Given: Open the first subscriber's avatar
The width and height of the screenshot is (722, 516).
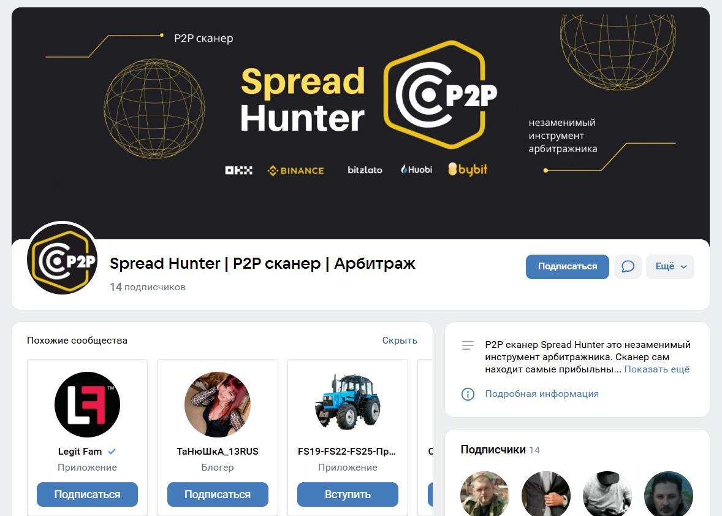Looking at the screenshot, I should (485, 493).
